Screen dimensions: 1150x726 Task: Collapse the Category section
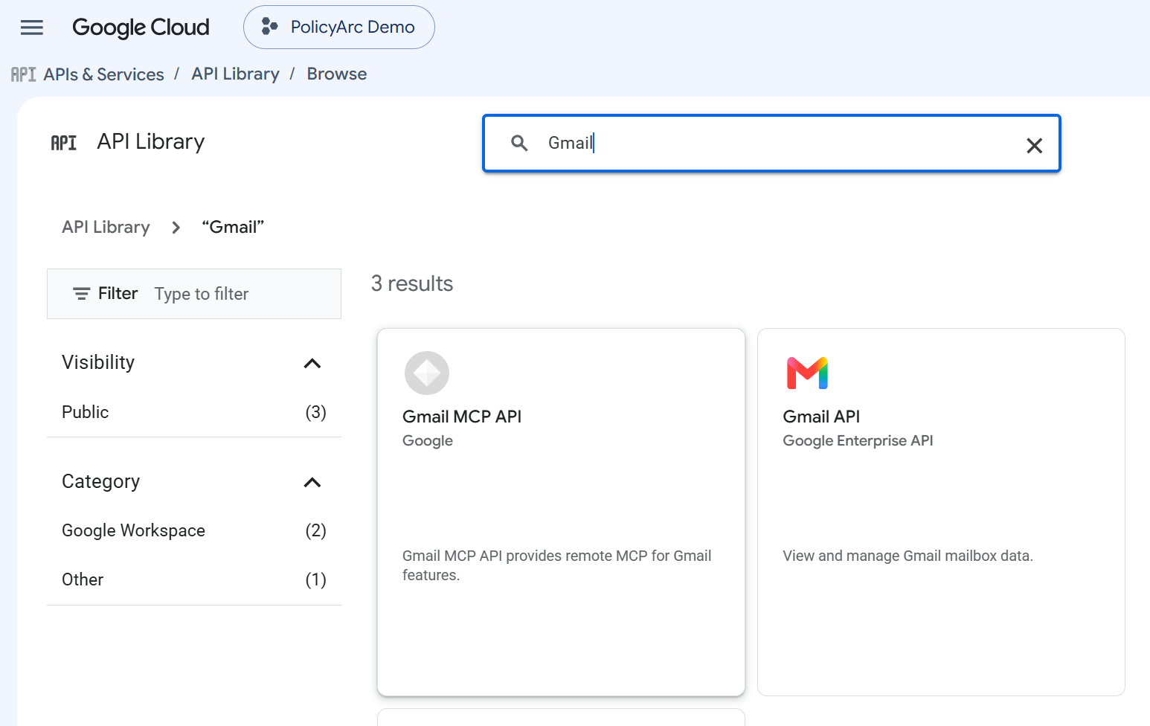coord(312,482)
